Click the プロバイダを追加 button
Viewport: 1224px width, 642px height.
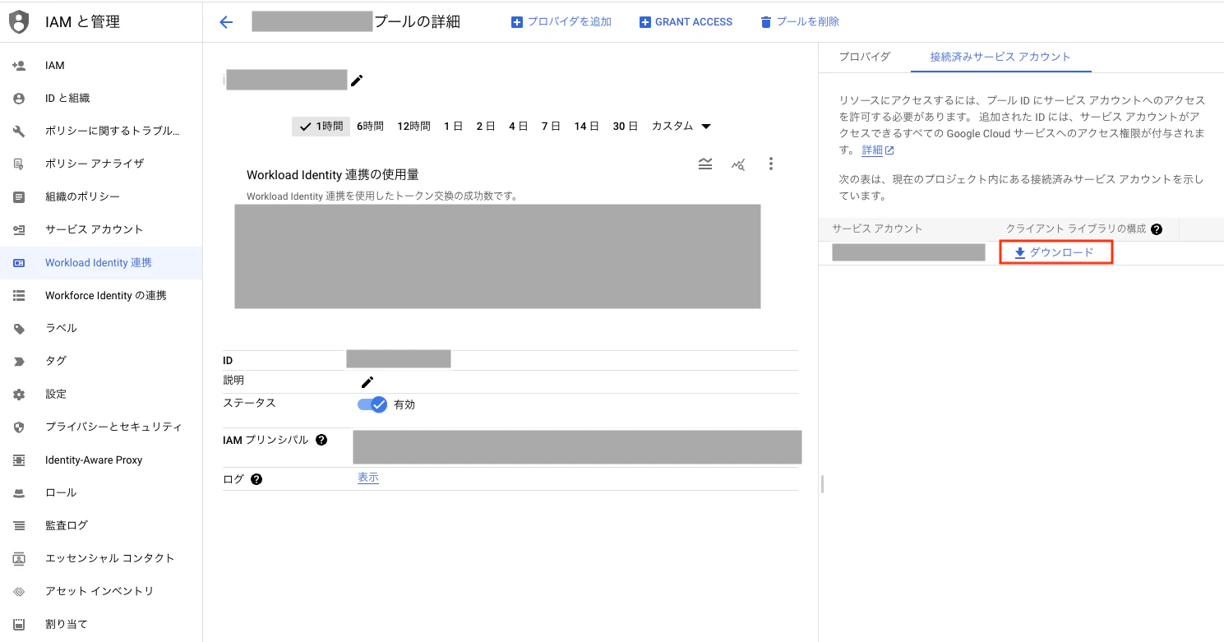[x=561, y=22]
